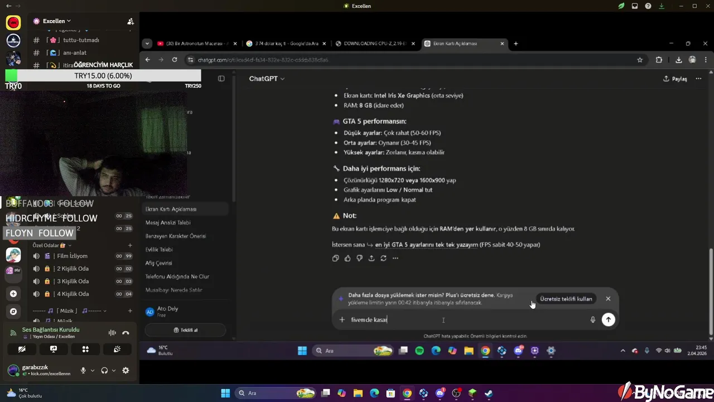Open a new Chrome tab

point(515,44)
